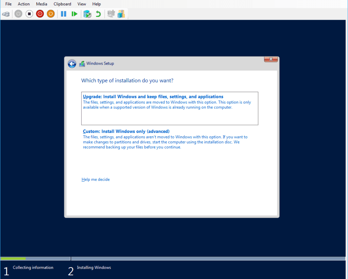
Task: Open the File menu
Action: coord(8,4)
